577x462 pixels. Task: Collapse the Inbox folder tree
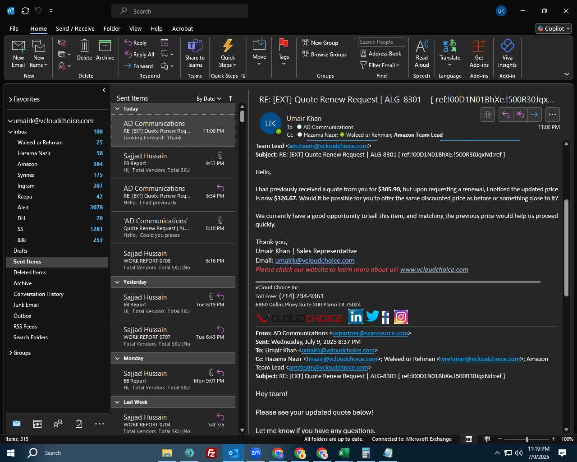[10, 132]
